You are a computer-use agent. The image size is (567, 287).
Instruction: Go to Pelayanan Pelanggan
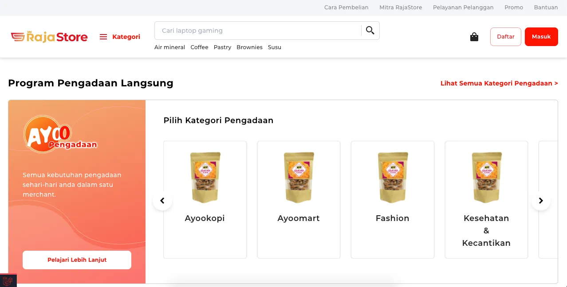pyautogui.click(x=463, y=8)
